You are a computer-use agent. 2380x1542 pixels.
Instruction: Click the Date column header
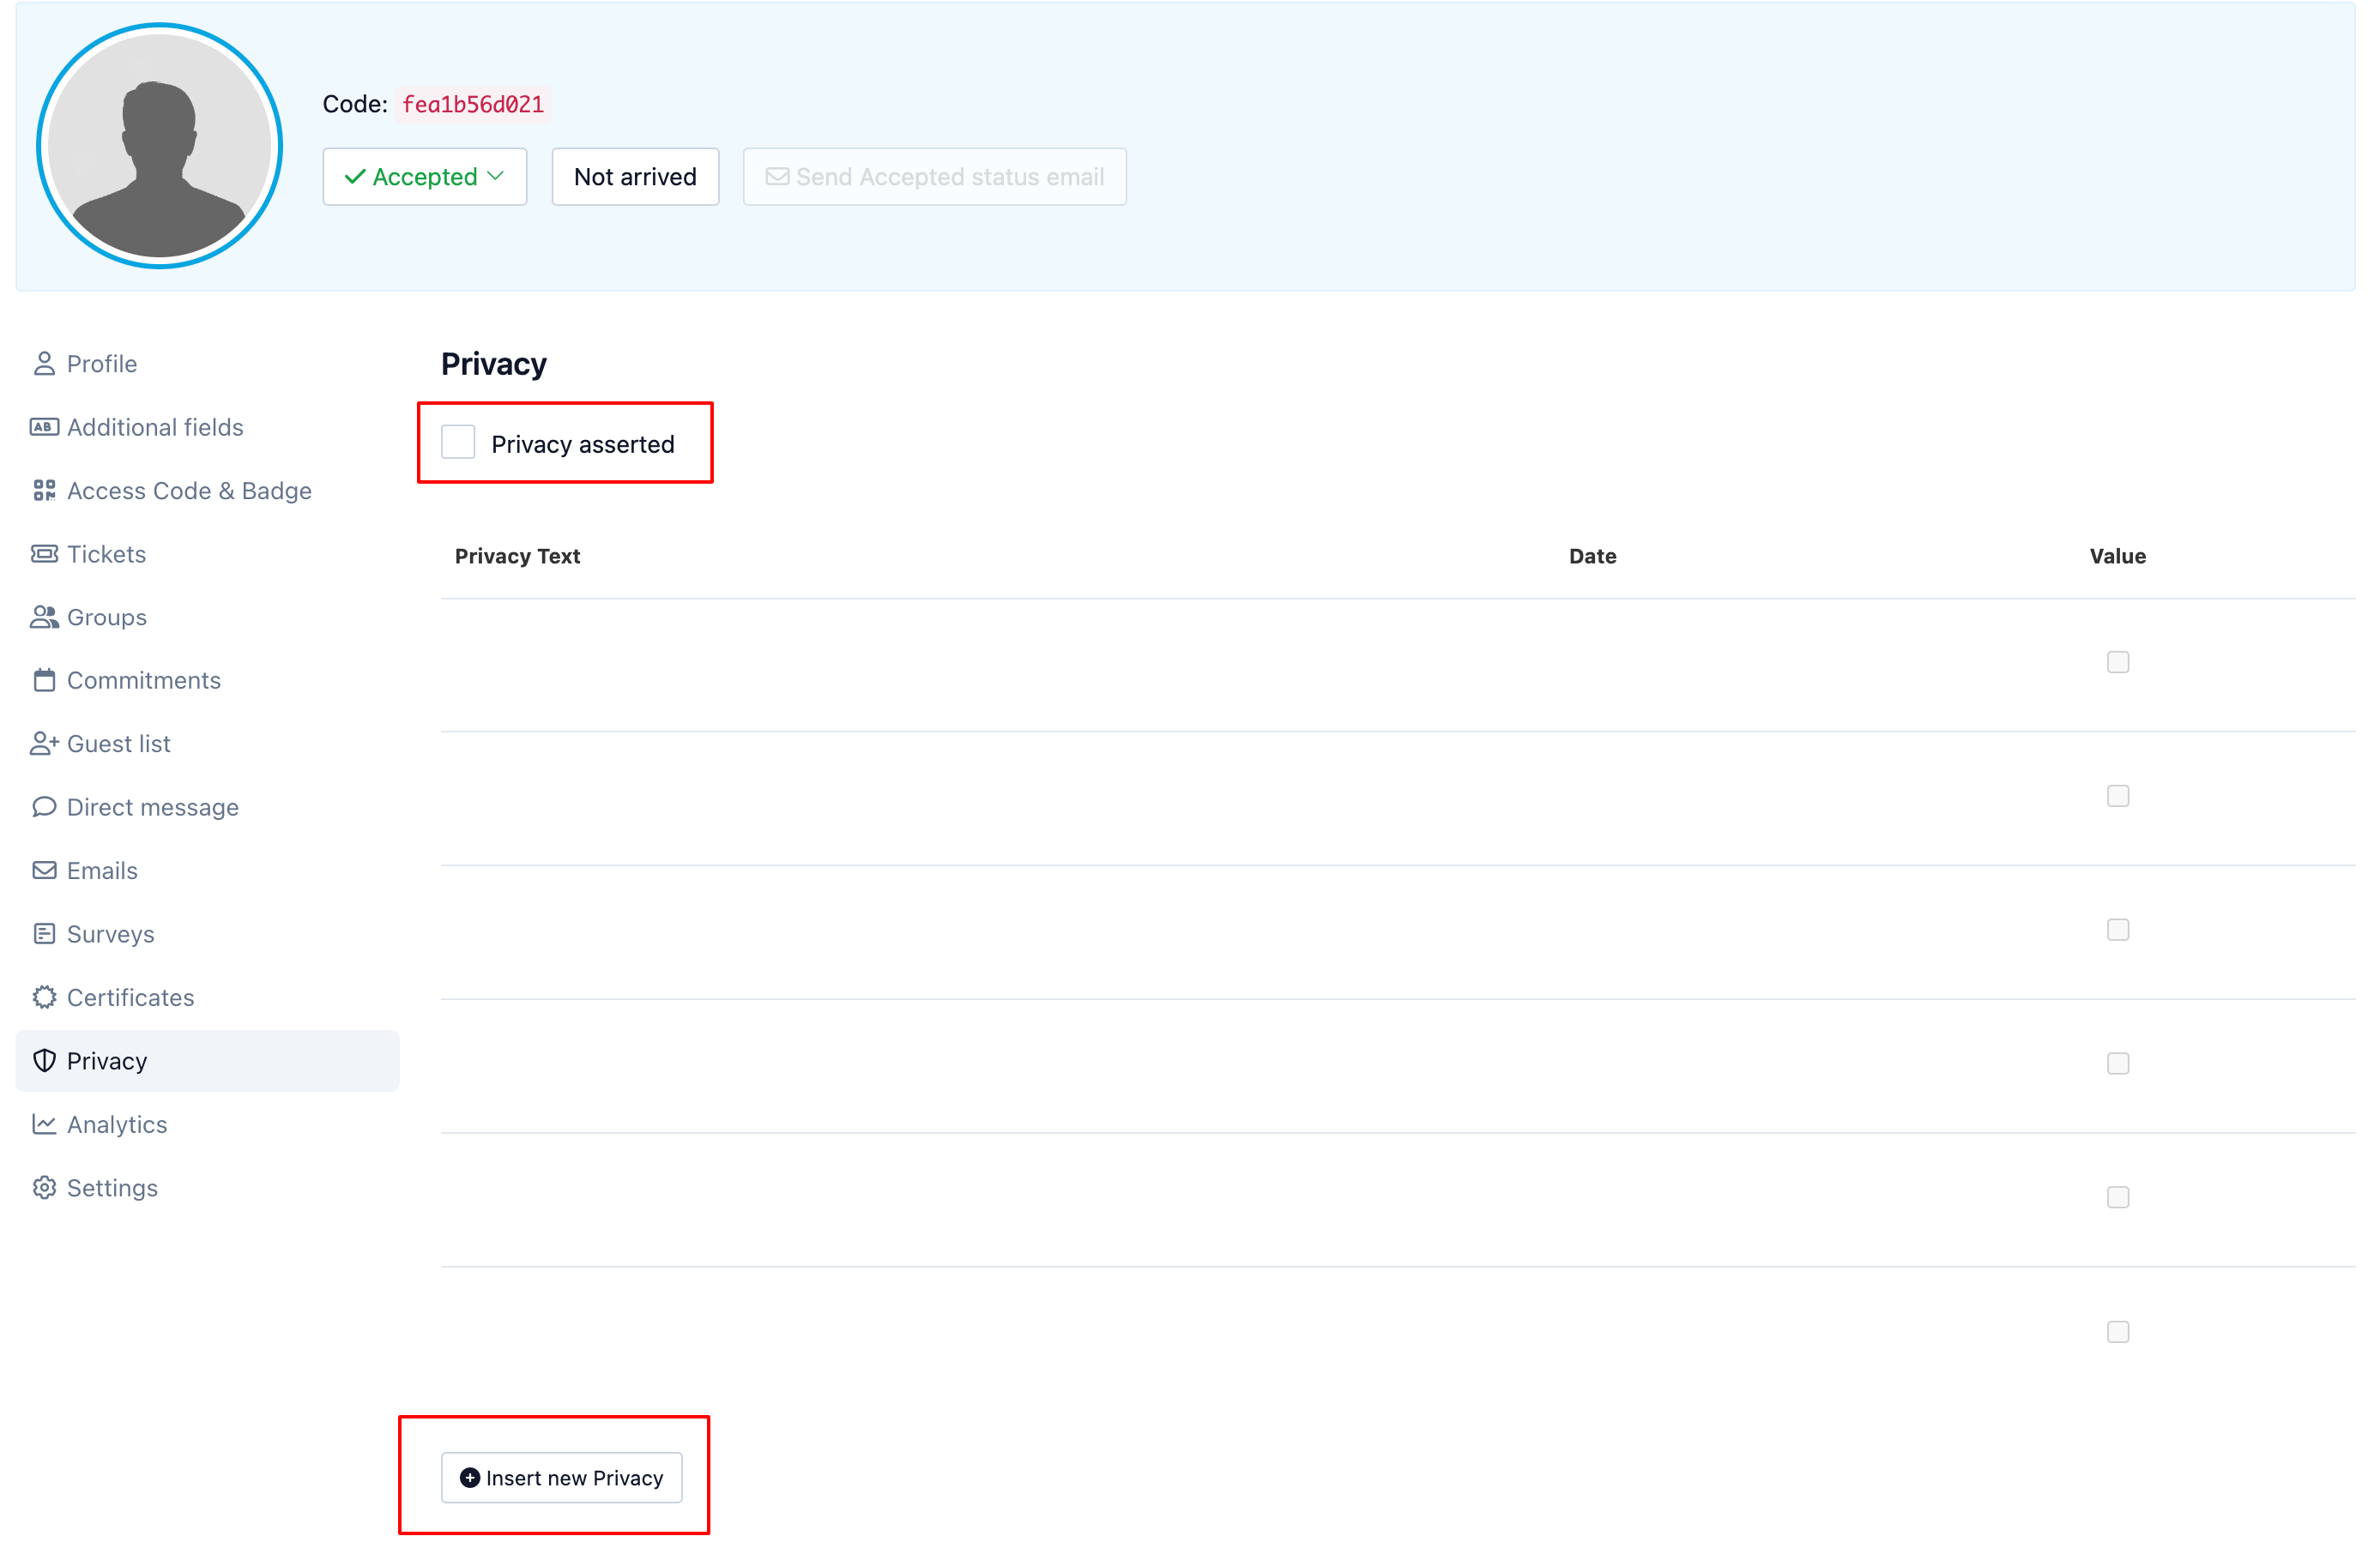1592,557
